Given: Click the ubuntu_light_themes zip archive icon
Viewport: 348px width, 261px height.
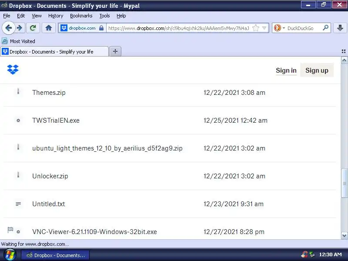Looking at the screenshot, I should click(x=18, y=147).
